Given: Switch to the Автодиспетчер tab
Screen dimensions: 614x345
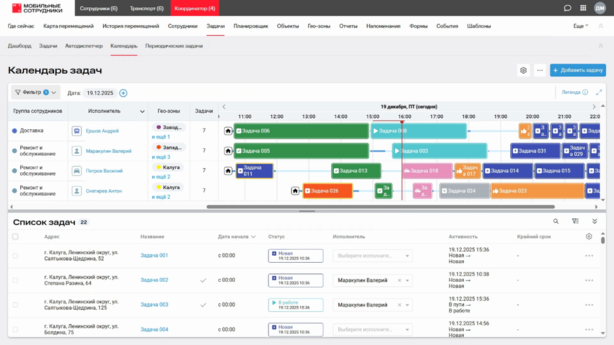Looking at the screenshot, I should click(84, 46).
